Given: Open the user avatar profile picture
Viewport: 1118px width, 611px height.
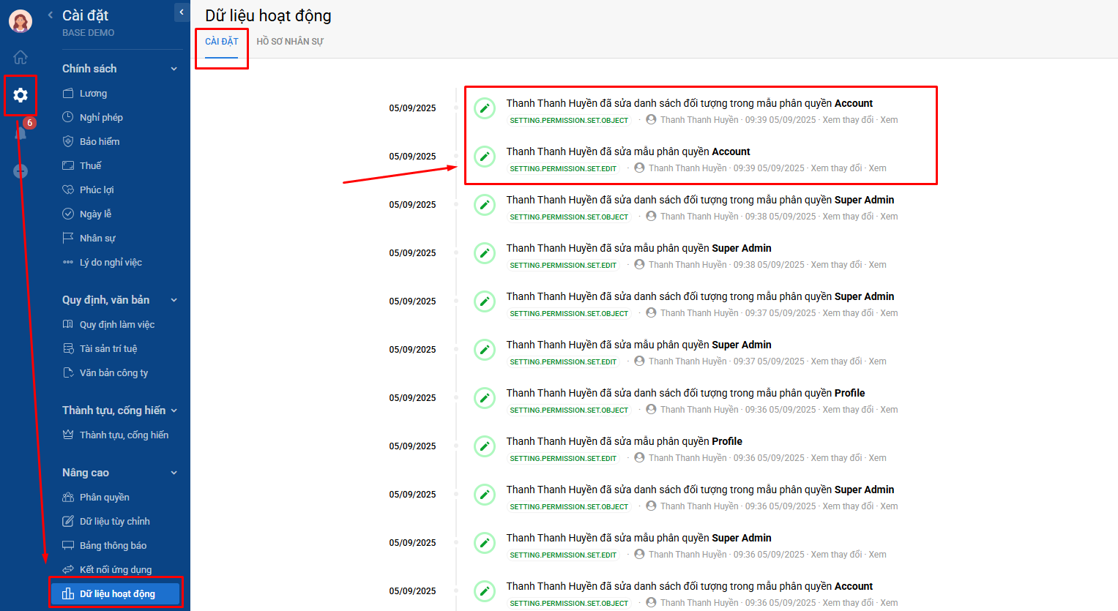Looking at the screenshot, I should point(21,21).
